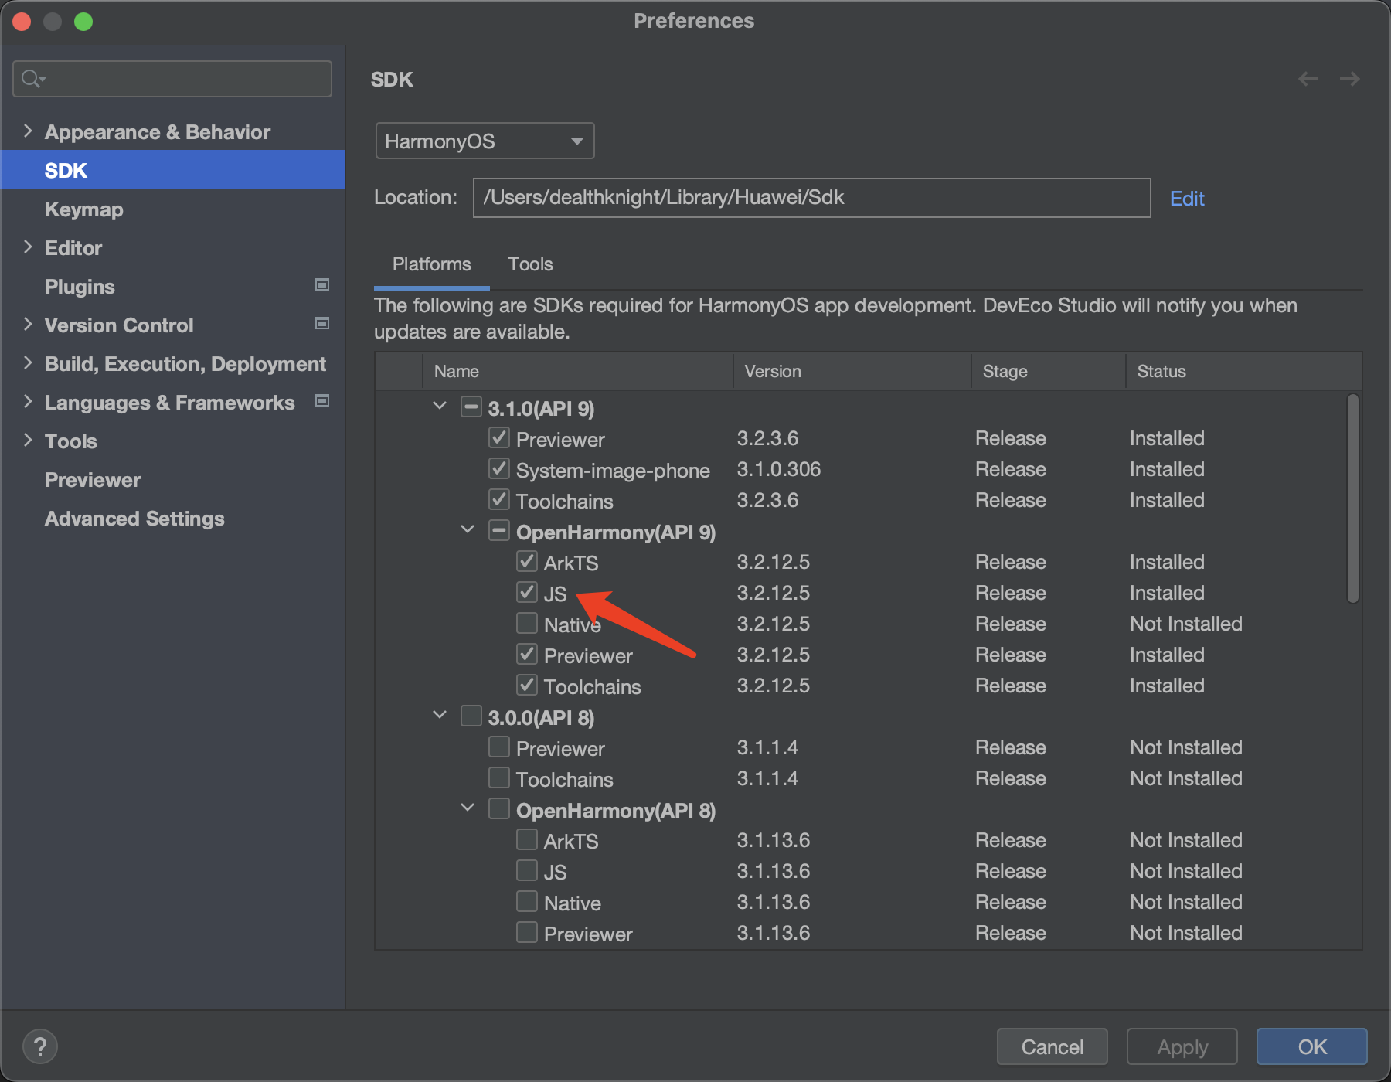
Task: Collapse the 3.0.0(API 8) tree node
Action: (440, 715)
